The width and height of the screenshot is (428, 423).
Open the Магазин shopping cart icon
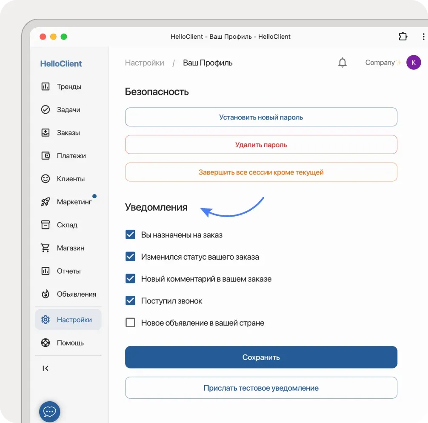point(46,248)
